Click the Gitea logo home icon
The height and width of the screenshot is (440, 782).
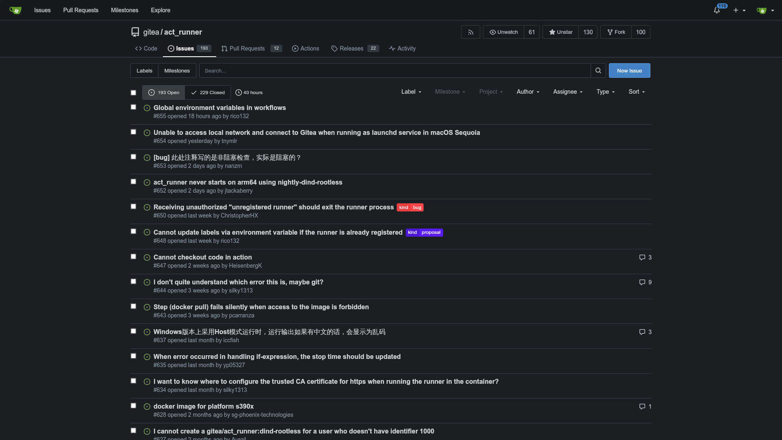(15, 10)
